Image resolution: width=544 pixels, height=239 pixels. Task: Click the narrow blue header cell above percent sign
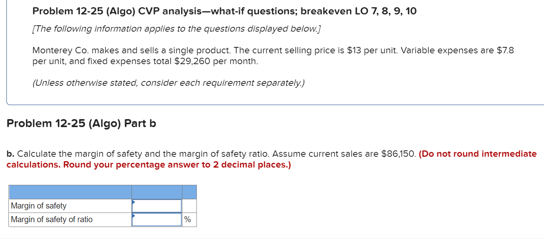pyautogui.click(x=189, y=192)
